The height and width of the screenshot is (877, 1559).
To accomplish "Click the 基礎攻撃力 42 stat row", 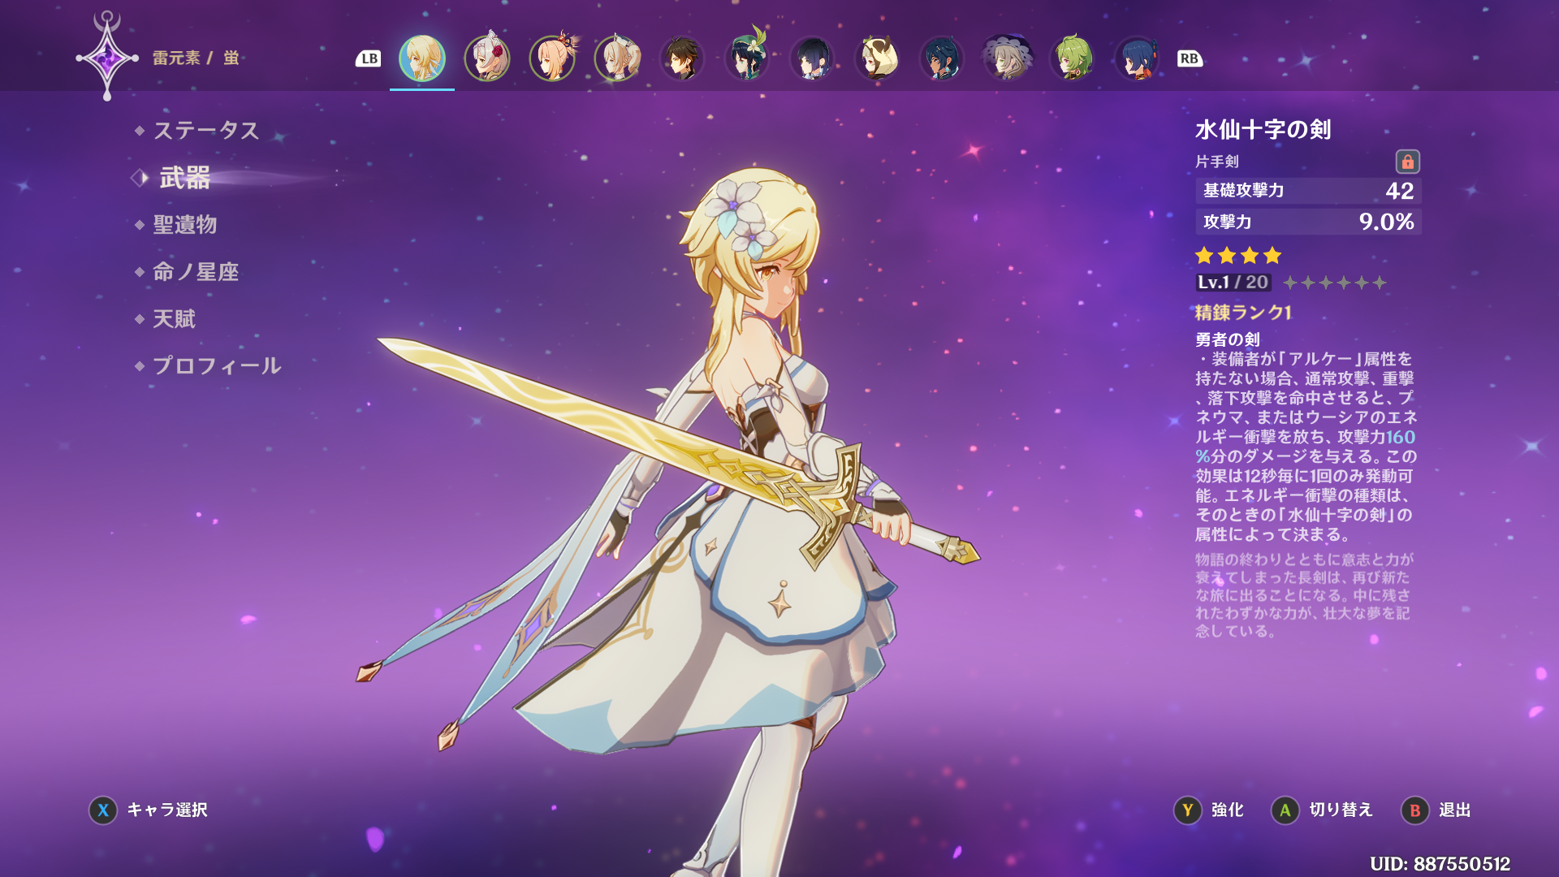I will pyautogui.click(x=1308, y=191).
